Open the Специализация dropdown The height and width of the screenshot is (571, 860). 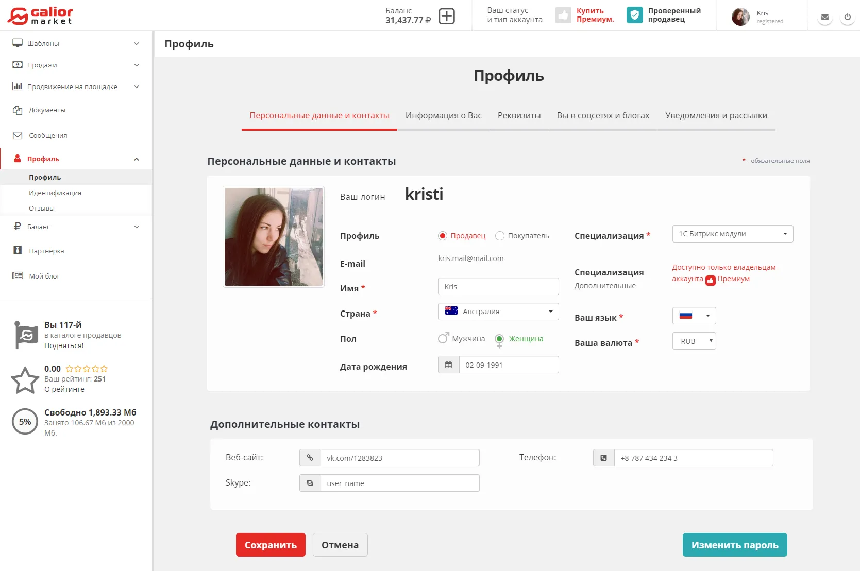coord(732,234)
